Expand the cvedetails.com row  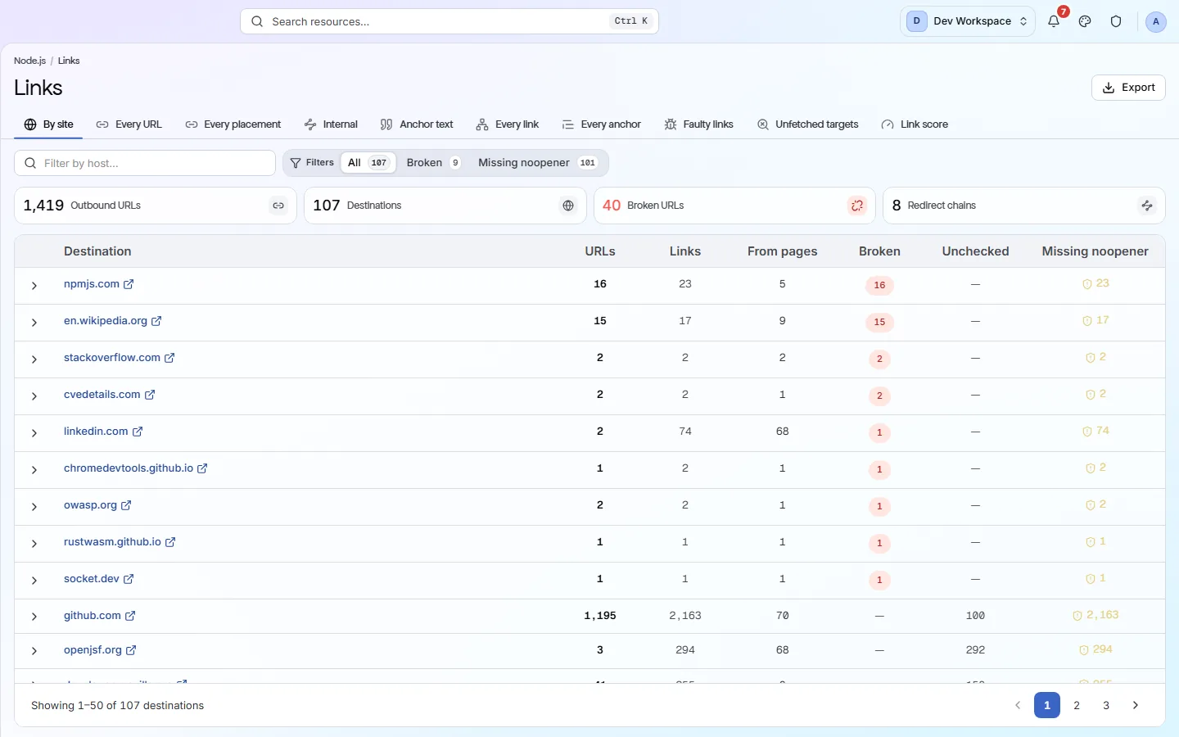pos(34,396)
